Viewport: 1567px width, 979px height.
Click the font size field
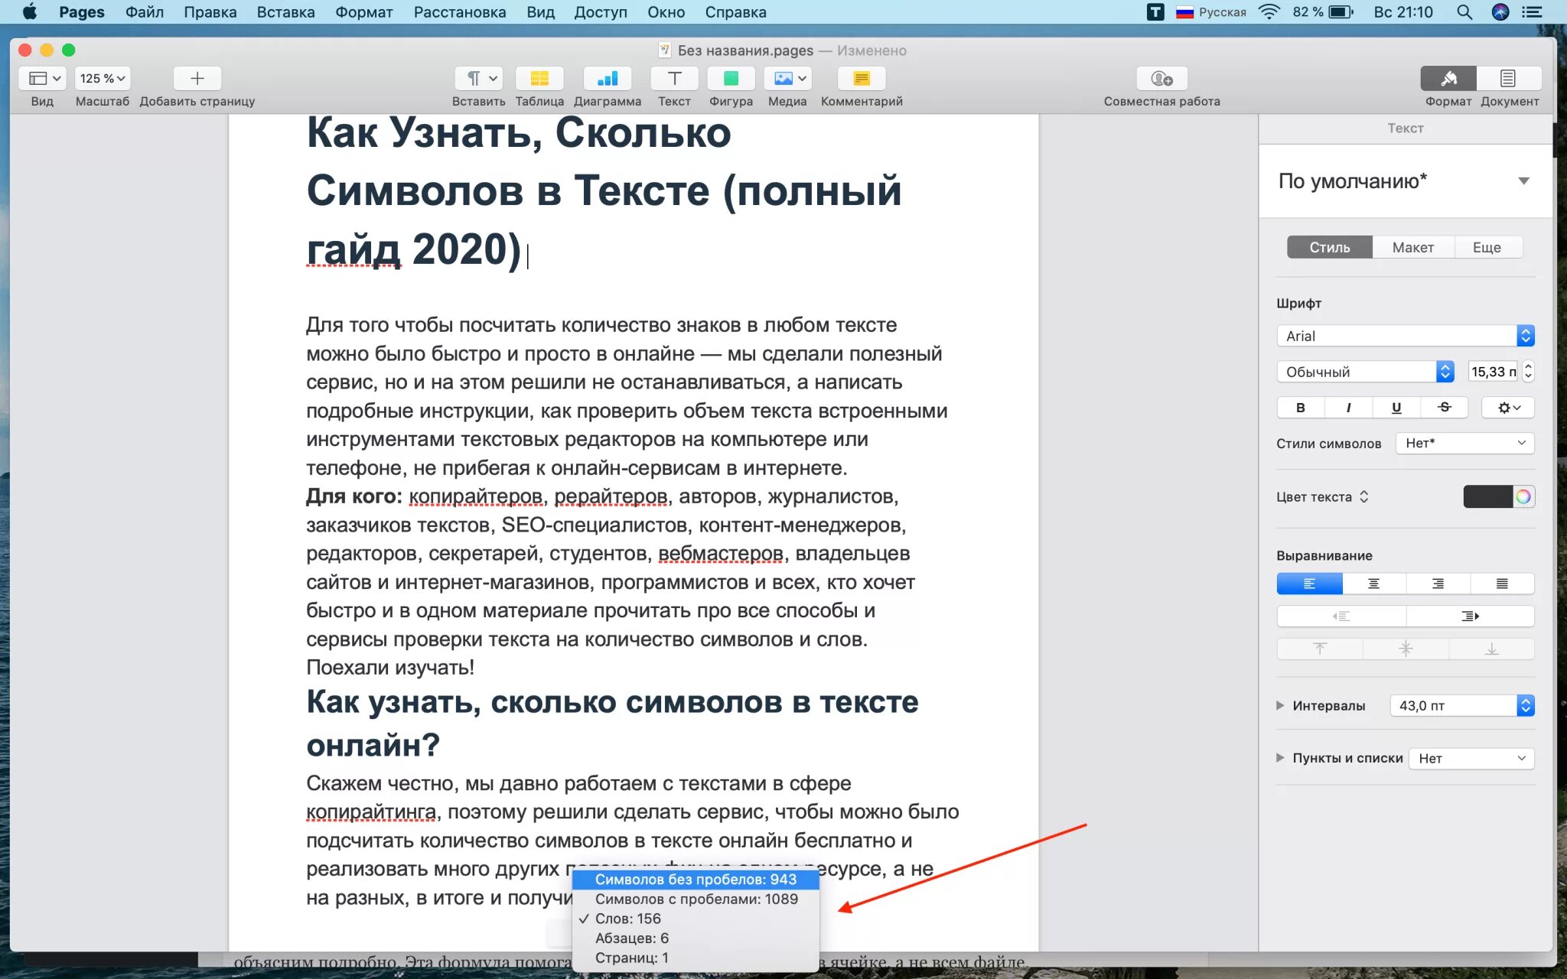coord(1492,372)
